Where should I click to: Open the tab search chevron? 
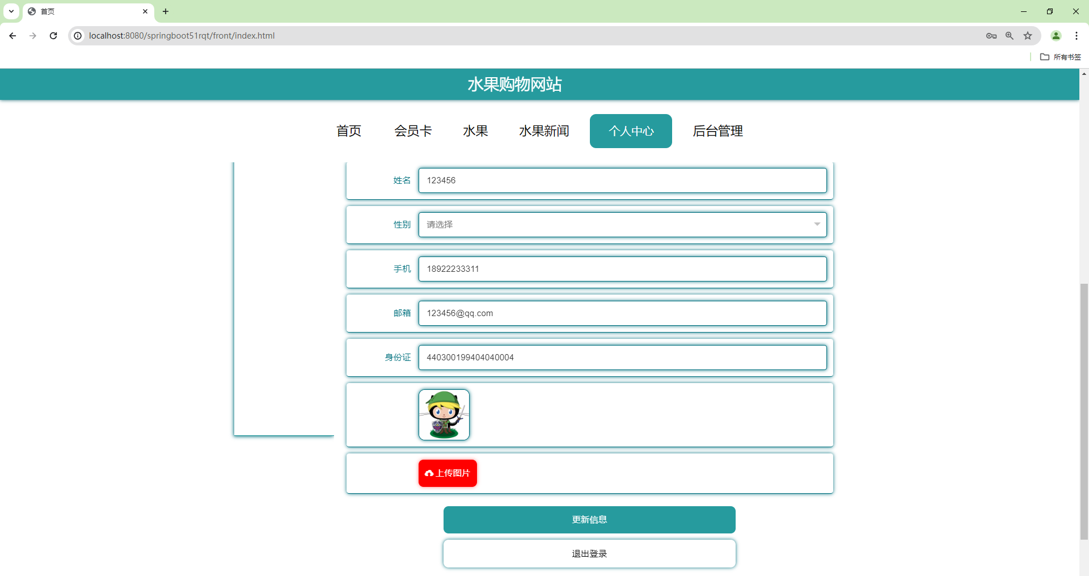(11, 11)
